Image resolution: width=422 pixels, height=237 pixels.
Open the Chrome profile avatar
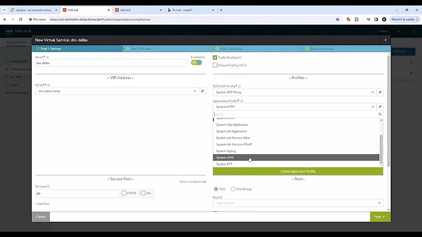tap(384, 19)
